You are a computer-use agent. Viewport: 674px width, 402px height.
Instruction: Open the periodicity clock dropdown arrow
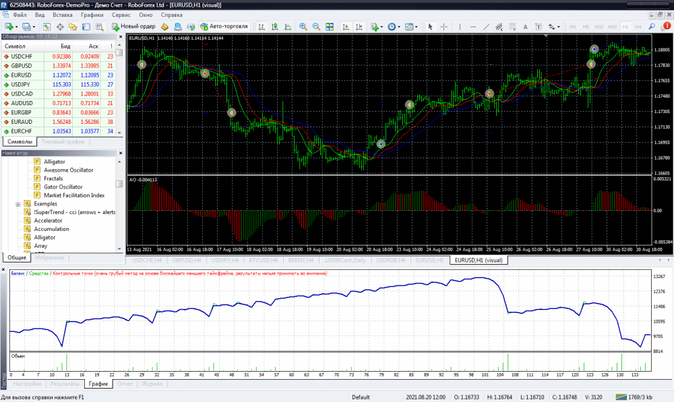tap(399, 27)
